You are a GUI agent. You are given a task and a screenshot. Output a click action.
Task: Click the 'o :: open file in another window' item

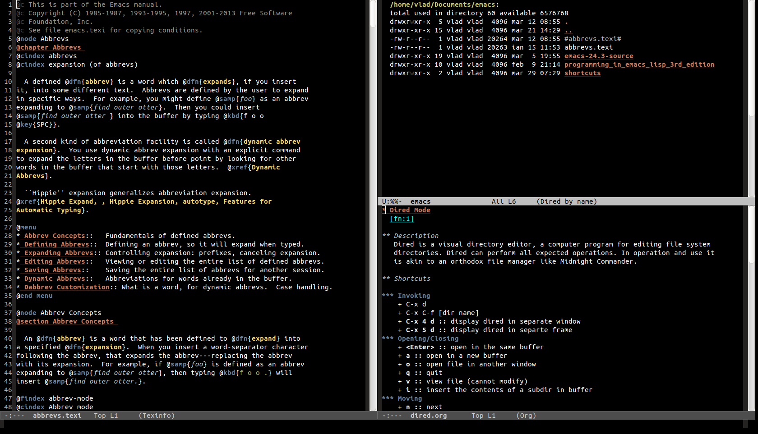[467, 364]
